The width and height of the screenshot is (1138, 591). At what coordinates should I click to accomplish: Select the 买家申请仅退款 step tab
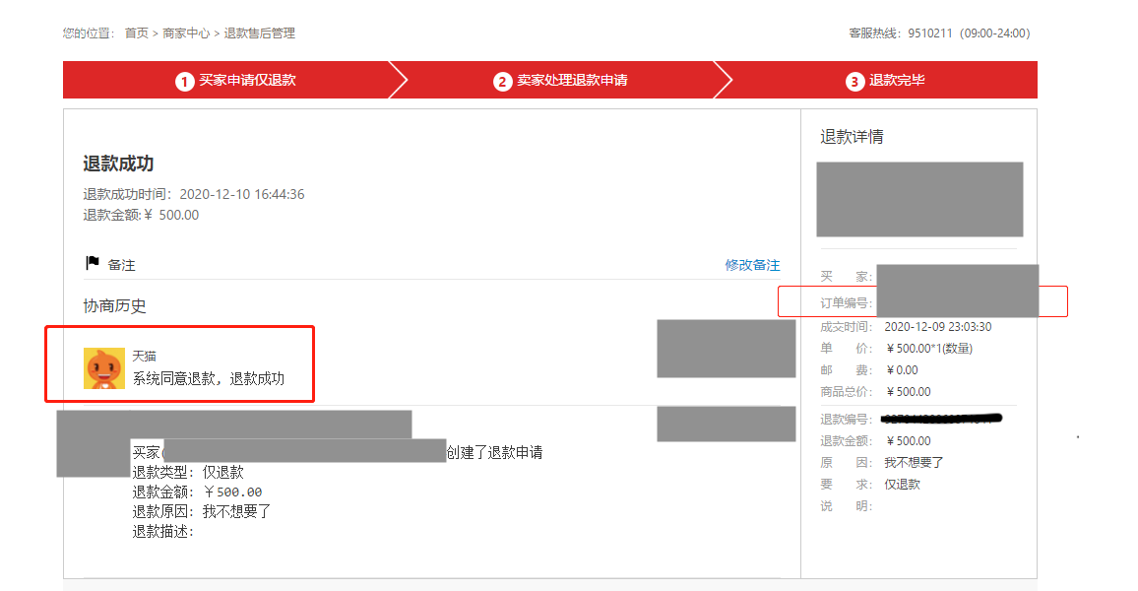coord(234,80)
